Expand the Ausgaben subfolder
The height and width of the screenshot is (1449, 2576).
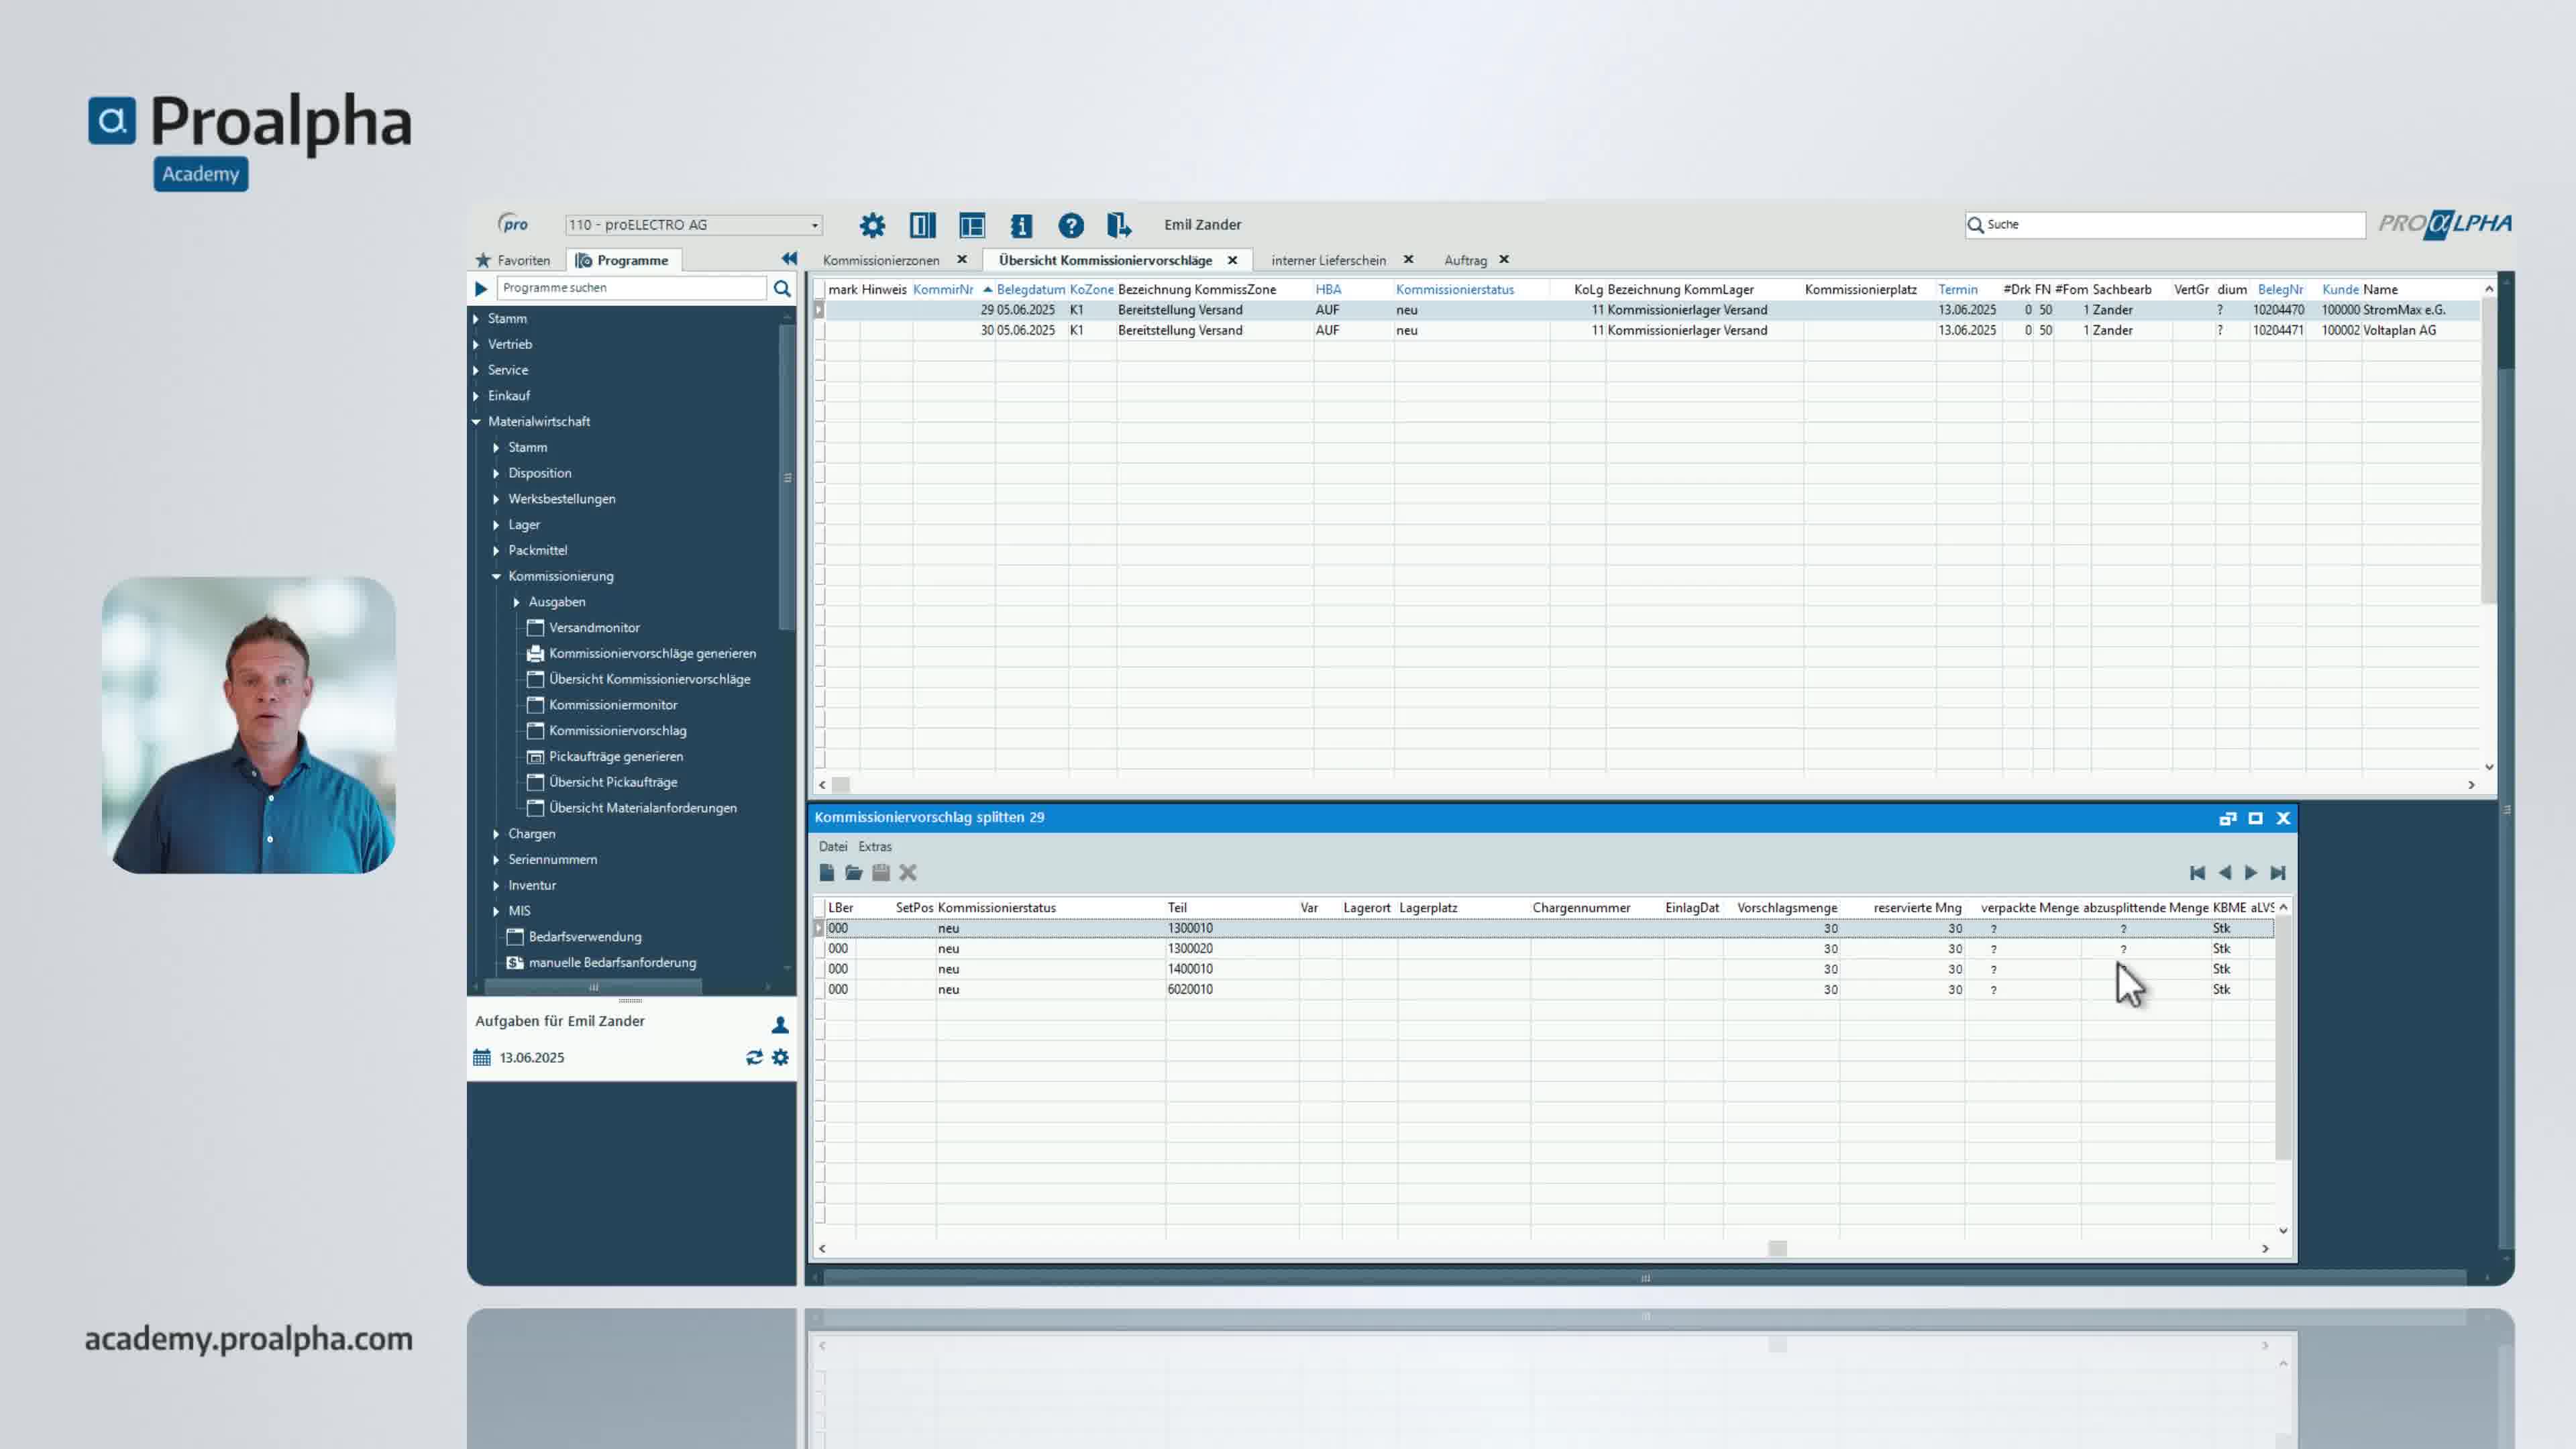(x=517, y=602)
